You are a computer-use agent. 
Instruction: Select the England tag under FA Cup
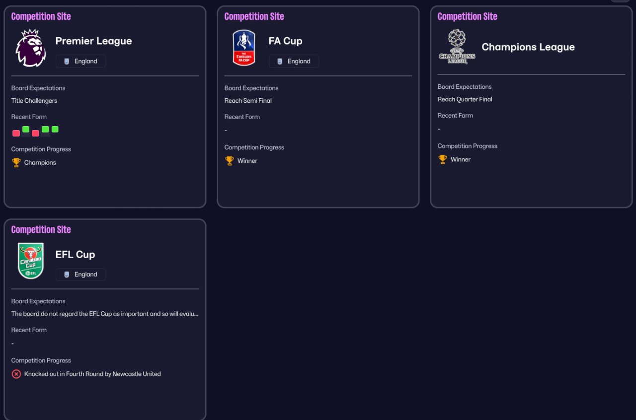tap(294, 61)
